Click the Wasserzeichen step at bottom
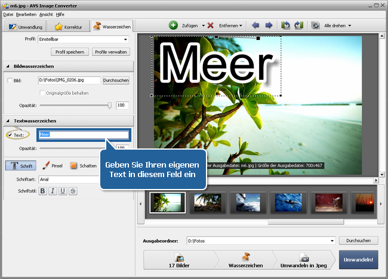This screenshot has height=279, width=388. click(x=246, y=260)
